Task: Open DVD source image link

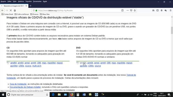Action: 98,66
